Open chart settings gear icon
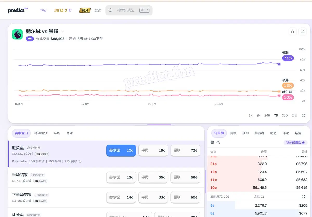The width and height of the screenshot is (312, 217). 303,115
